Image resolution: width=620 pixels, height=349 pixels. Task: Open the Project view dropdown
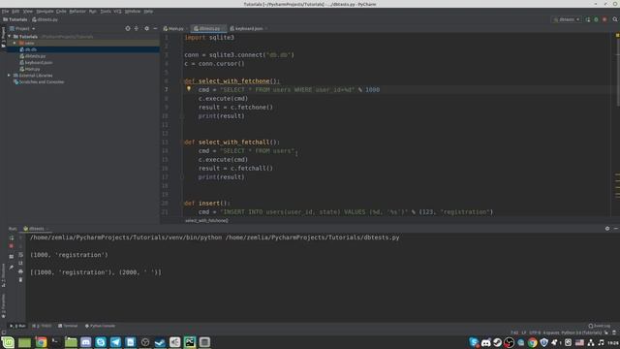[x=22, y=28]
